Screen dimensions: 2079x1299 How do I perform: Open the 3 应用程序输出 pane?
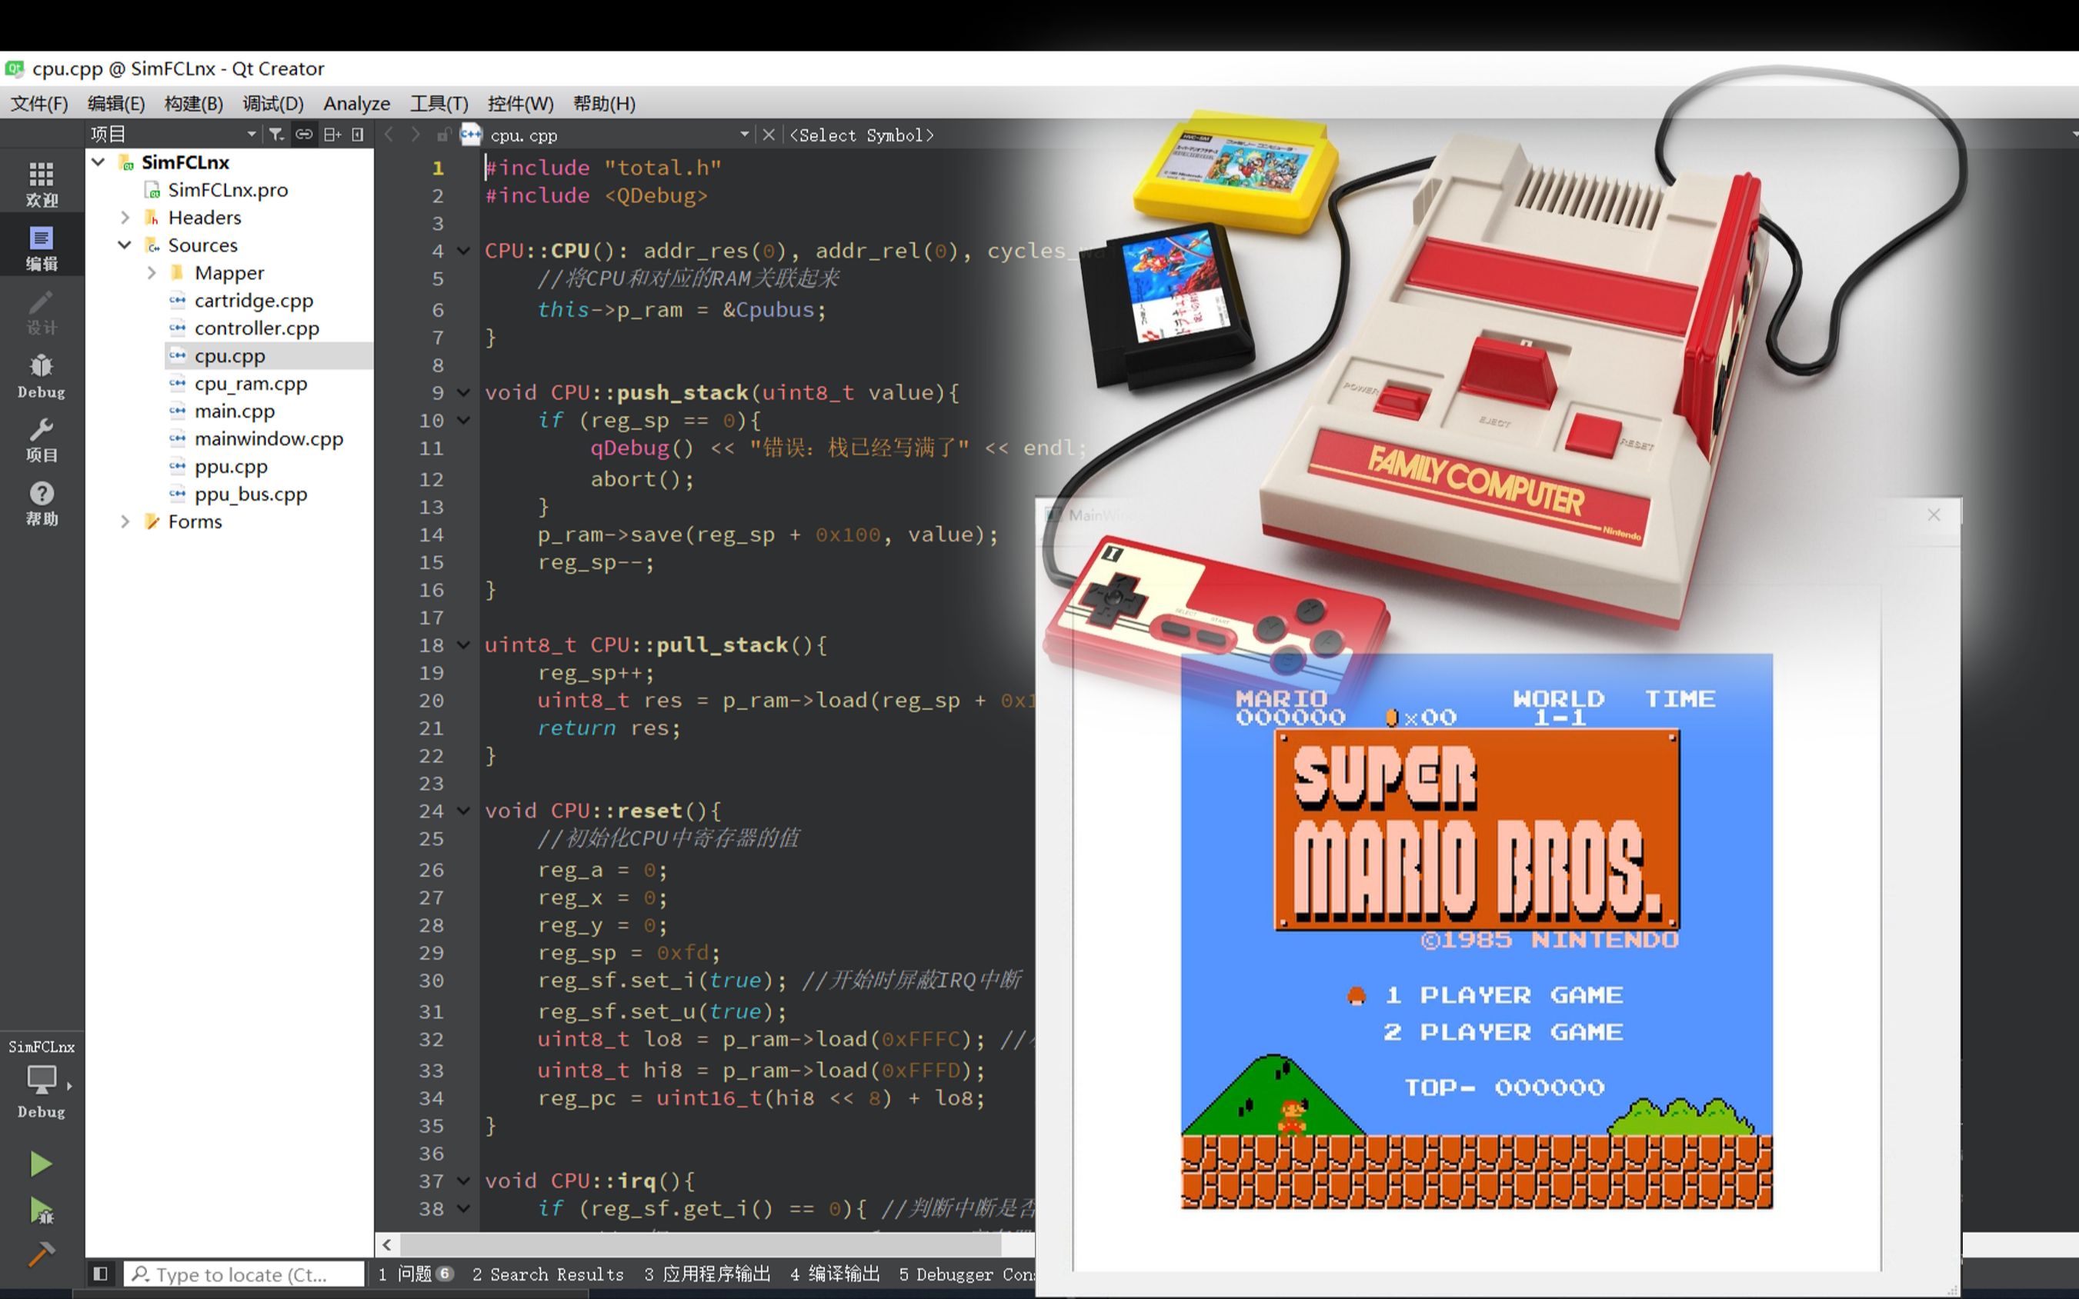[707, 1274]
